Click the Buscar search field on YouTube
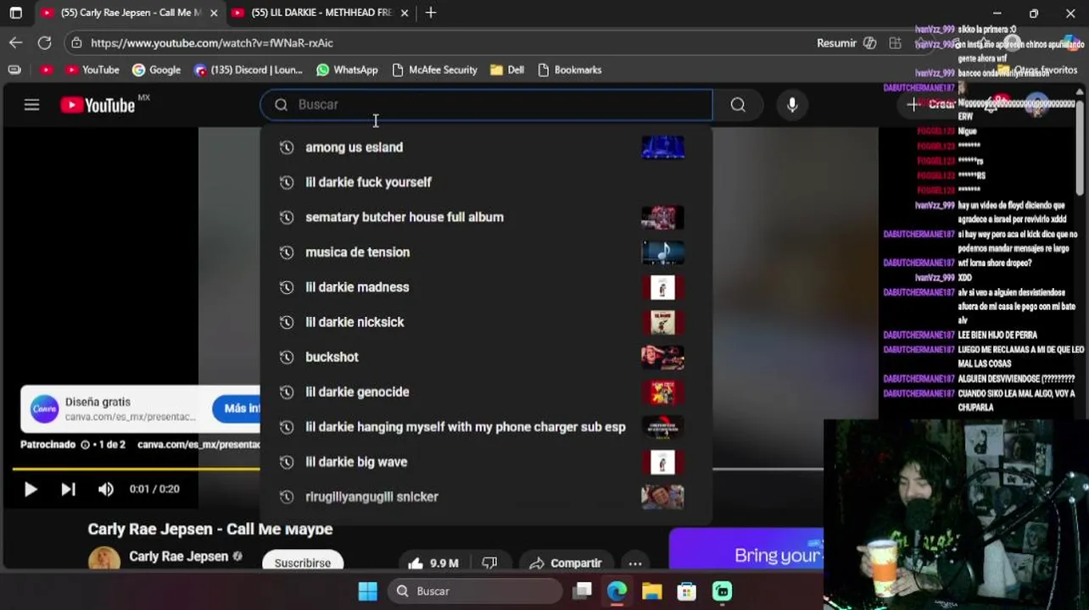The height and width of the screenshot is (610, 1089). (487, 105)
